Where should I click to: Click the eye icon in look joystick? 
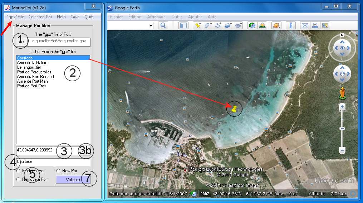point(342,48)
